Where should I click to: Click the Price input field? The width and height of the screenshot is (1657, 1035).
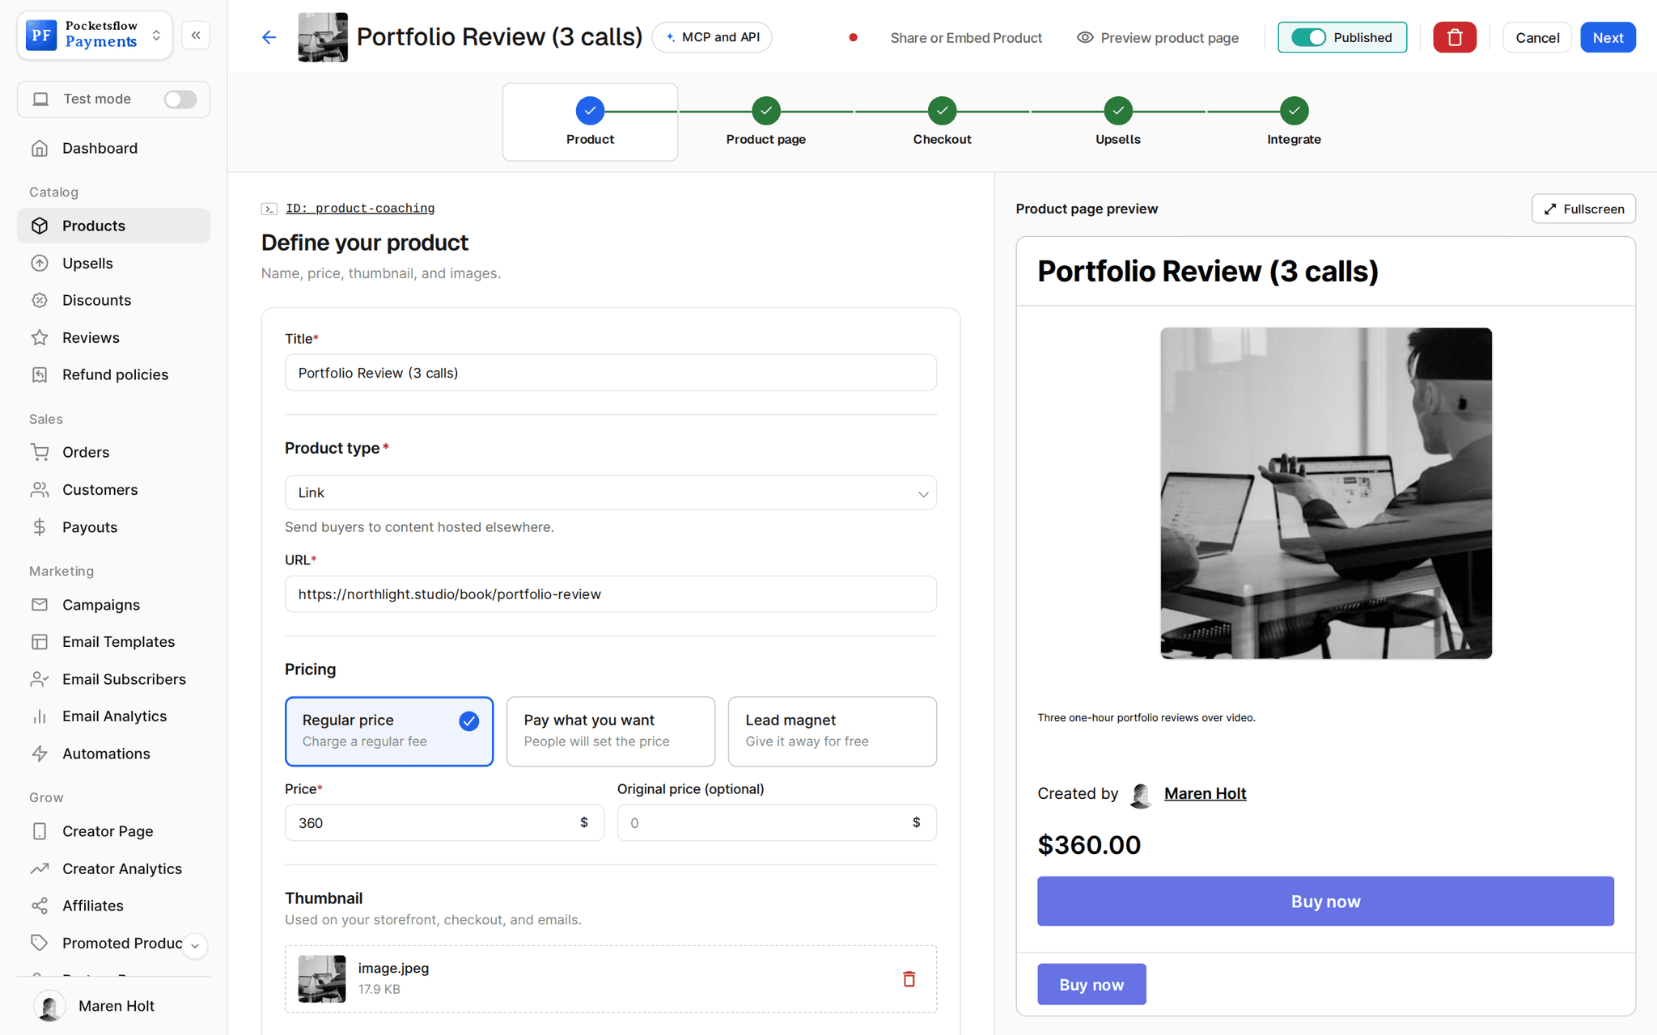click(x=444, y=822)
